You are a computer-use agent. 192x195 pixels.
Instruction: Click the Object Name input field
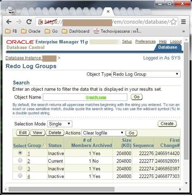tap(85, 97)
